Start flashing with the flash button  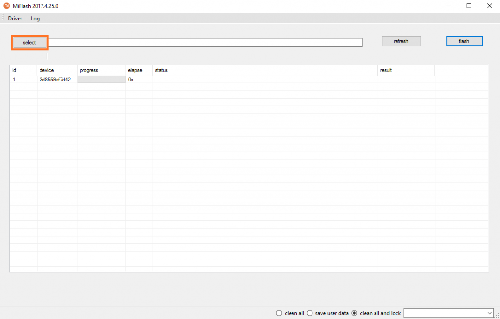click(x=465, y=41)
